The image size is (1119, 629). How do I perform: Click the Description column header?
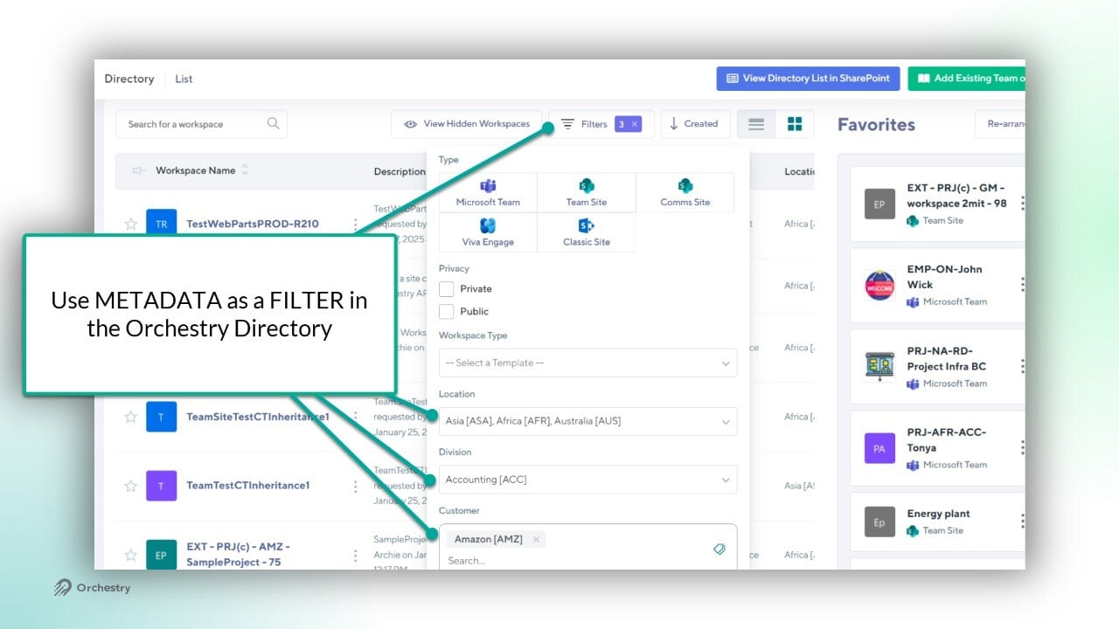click(400, 171)
